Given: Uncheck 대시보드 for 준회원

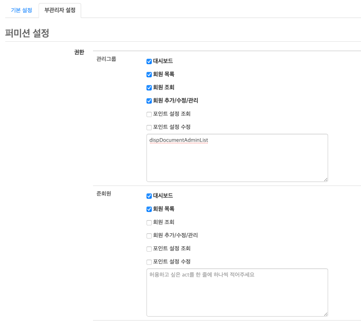Looking at the screenshot, I should 149,196.
